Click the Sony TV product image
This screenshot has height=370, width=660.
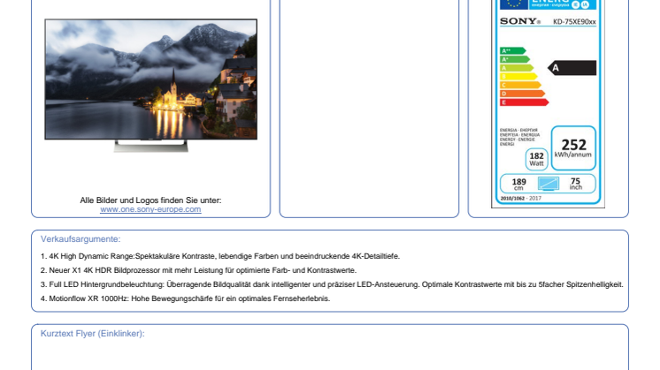[150, 86]
